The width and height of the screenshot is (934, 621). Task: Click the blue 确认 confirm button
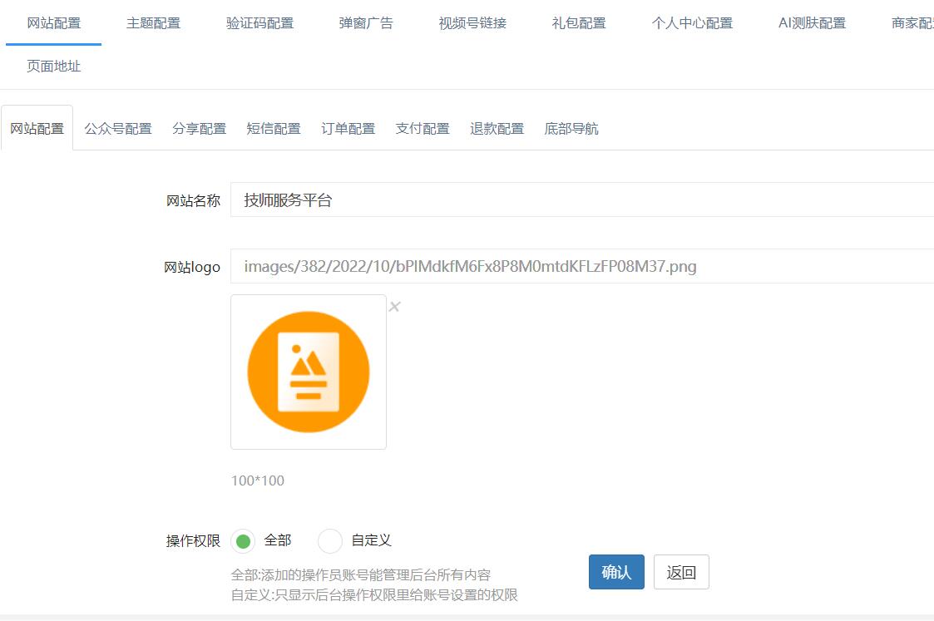(616, 572)
